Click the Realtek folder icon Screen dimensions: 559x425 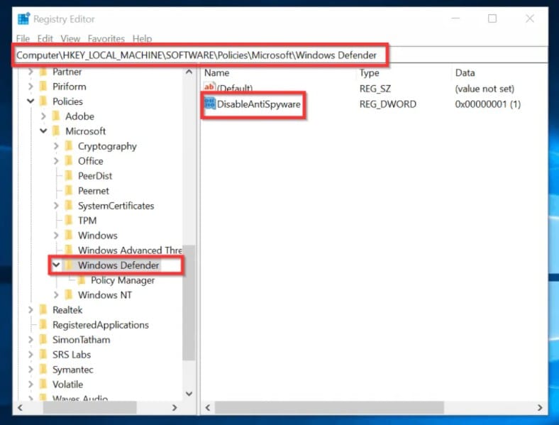pos(43,310)
